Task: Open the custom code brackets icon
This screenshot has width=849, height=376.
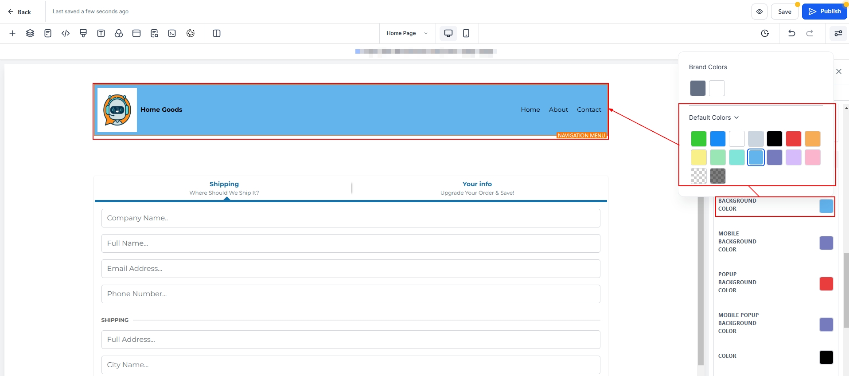Action: coord(66,33)
